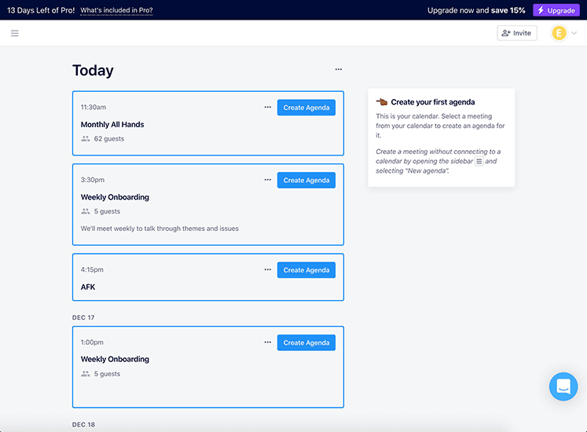Viewport: 587px width, 432px height.
Task: Click the 3:30pm Weekly Onboarding title
Action: [115, 197]
